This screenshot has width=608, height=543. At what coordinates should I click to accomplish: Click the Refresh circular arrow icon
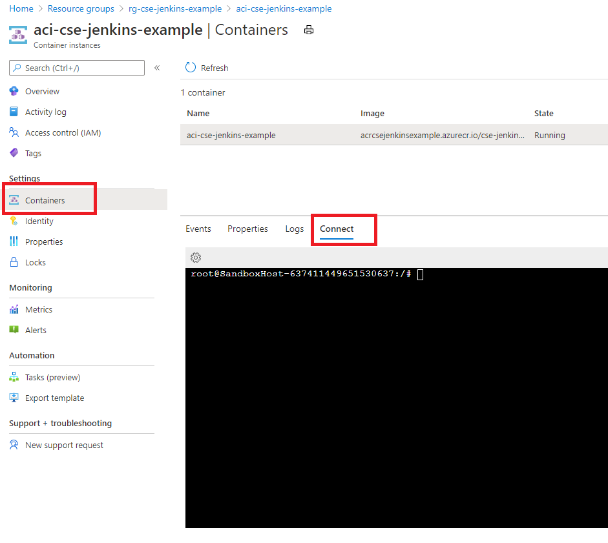[191, 67]
